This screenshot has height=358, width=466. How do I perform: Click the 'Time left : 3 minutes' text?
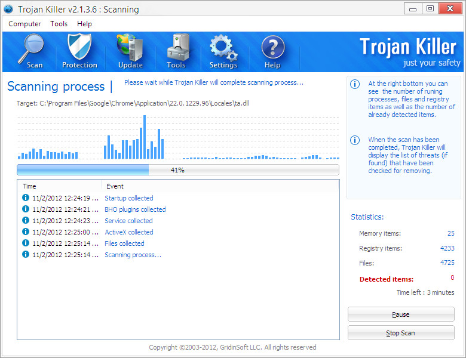point(425,292)
